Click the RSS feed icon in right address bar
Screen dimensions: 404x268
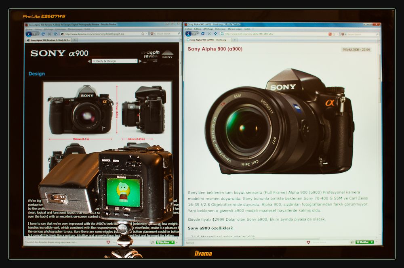click(330, 34)
